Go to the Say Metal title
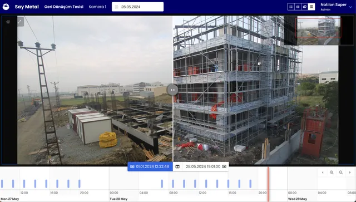This screenshot has width=356, height=202. [x=27, y=7]
